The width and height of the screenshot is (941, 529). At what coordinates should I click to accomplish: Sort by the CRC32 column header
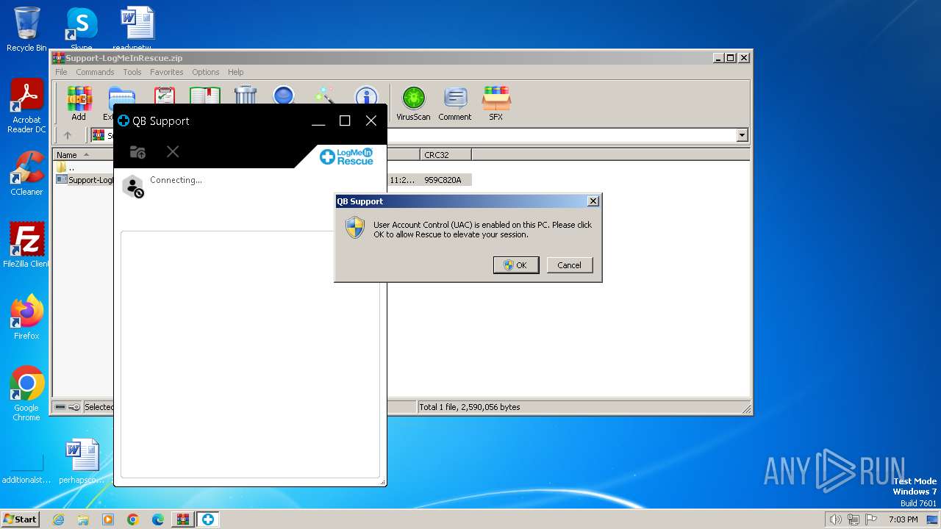click(x=446, y=155)
